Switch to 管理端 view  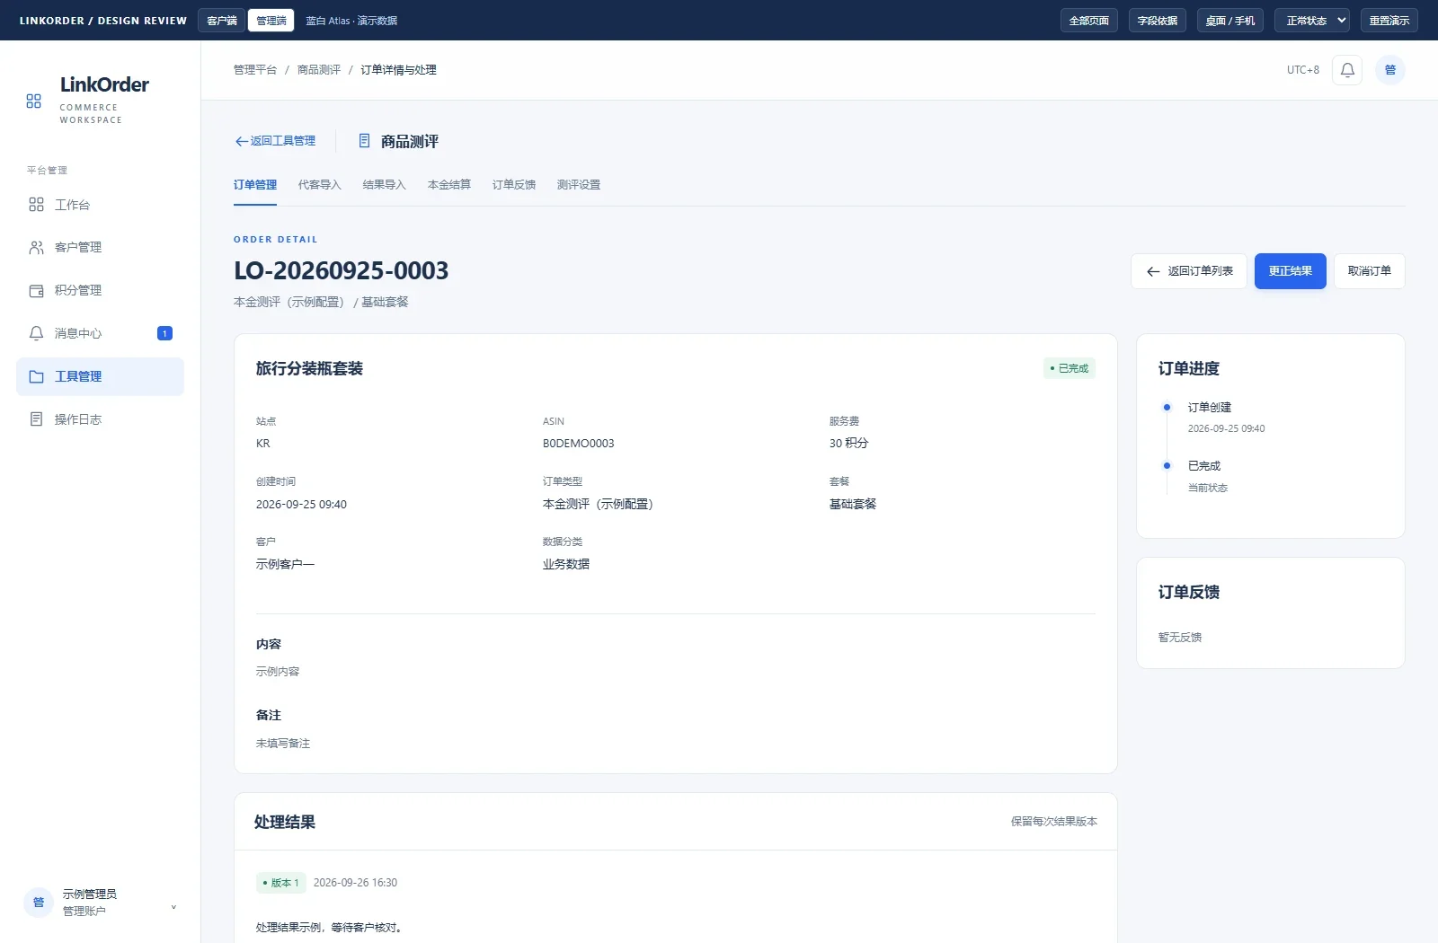[271, 21]
